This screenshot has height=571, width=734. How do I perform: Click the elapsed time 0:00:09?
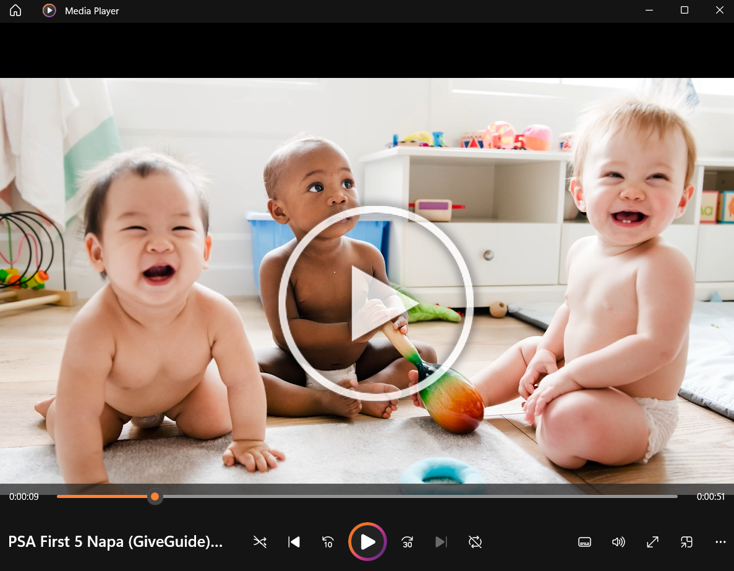pyautogui.click(x=24, y=497)
